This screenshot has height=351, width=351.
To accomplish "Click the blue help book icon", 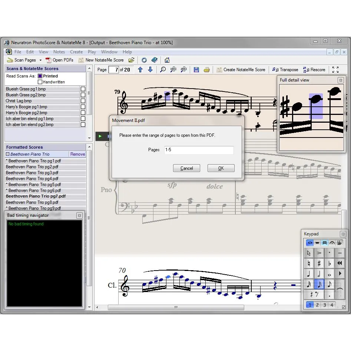I will [x=155, y=60].
